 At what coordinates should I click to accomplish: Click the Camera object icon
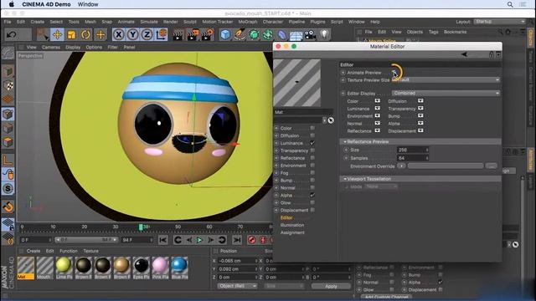coord(310,35)
